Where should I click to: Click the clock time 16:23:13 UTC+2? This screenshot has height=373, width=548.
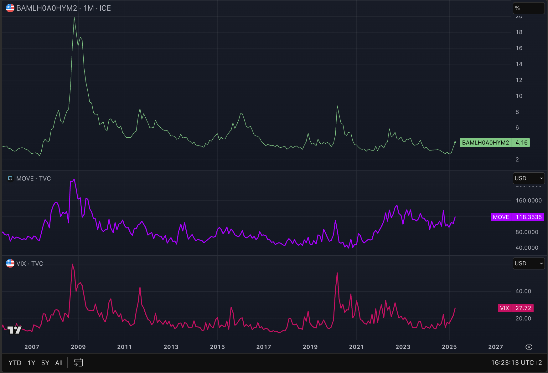pyautogui.click(x=516, y=363)
